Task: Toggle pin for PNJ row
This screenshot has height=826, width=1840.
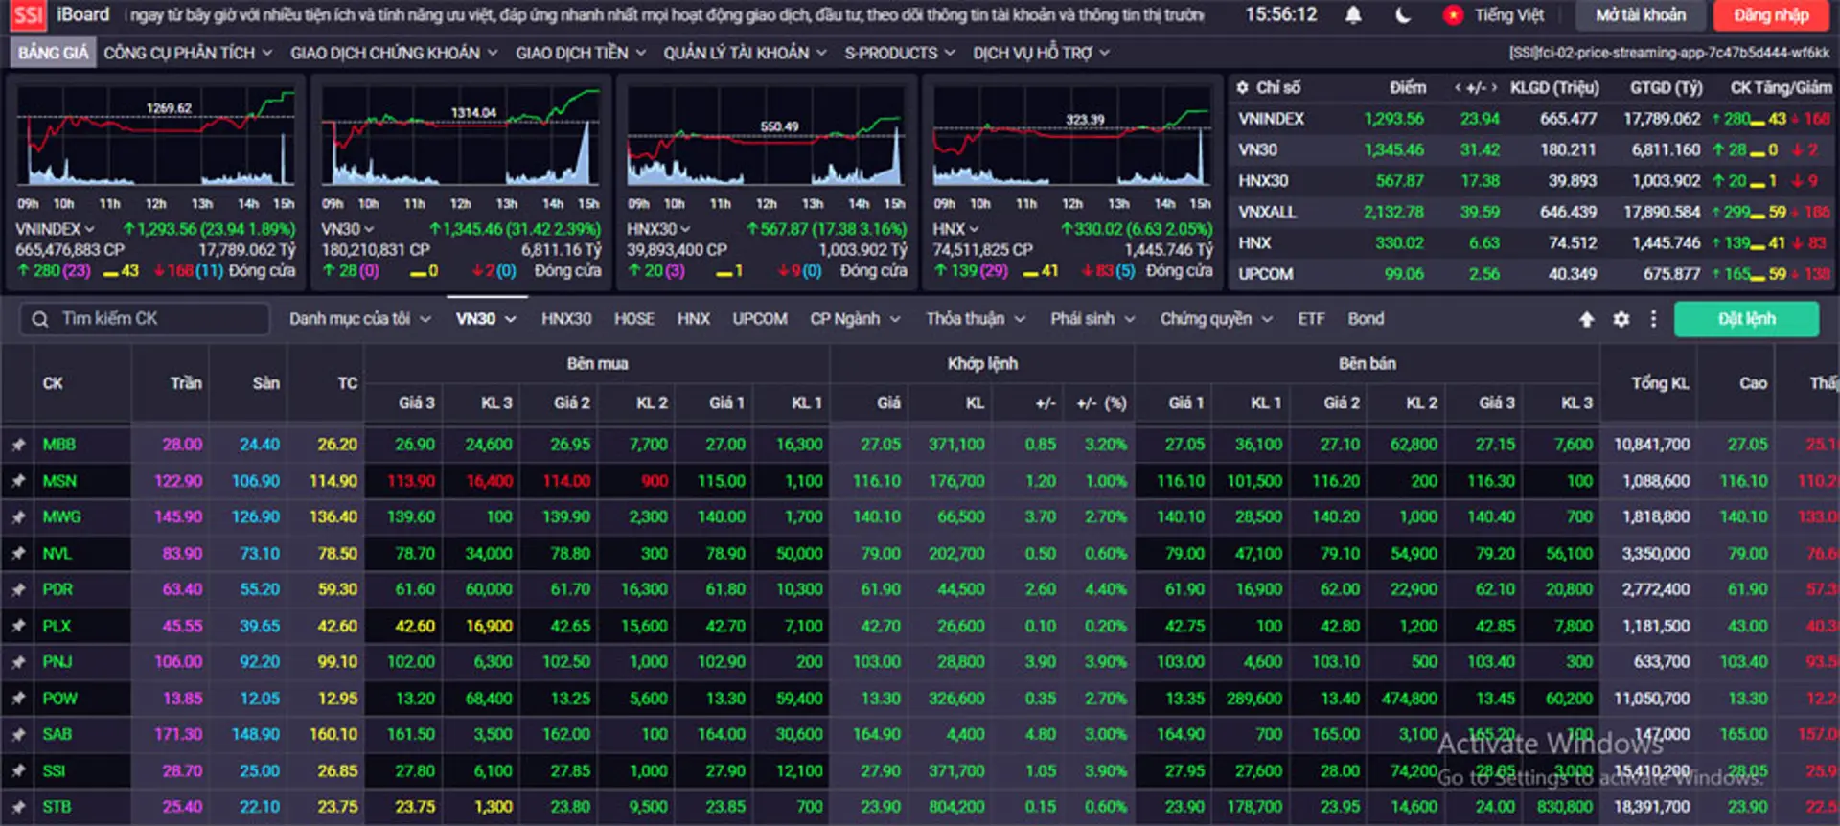Action: [17, 662]
